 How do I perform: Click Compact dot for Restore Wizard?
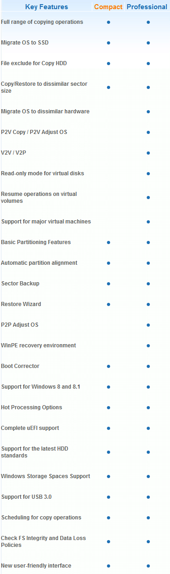click(108, 304)
